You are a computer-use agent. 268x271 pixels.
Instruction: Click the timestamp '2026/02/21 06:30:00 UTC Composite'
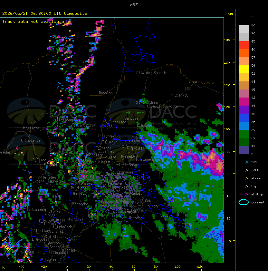45,14
